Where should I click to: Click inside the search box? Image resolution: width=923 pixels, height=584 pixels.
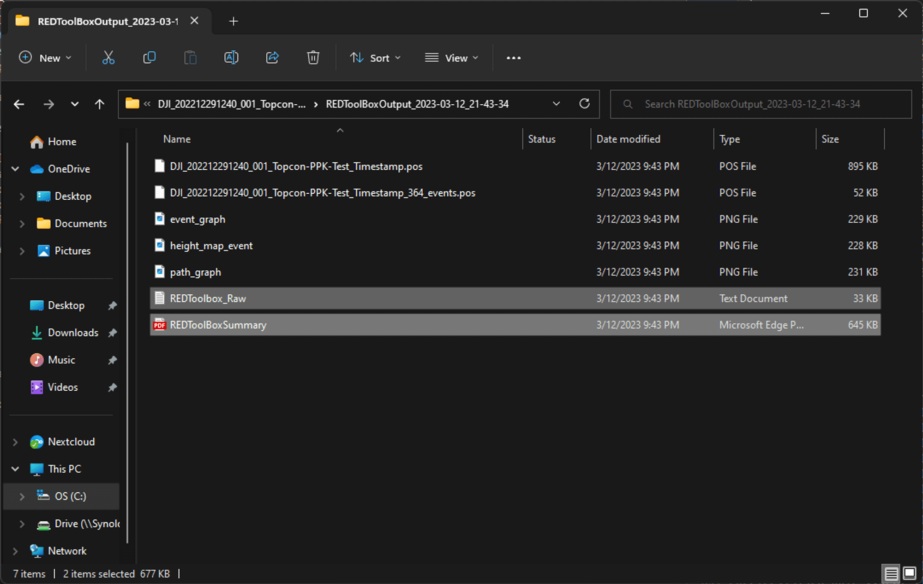[761, 104]
